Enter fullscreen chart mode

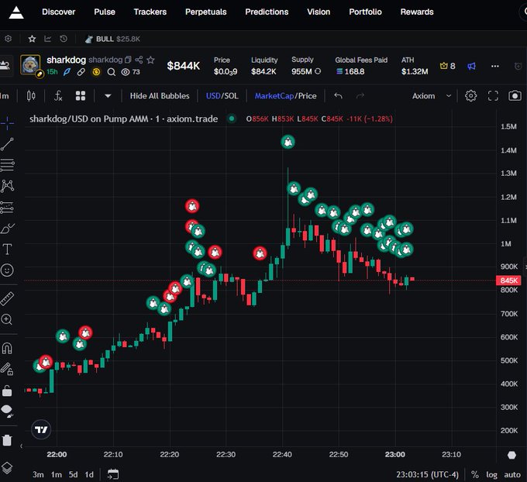click(493, 96)
